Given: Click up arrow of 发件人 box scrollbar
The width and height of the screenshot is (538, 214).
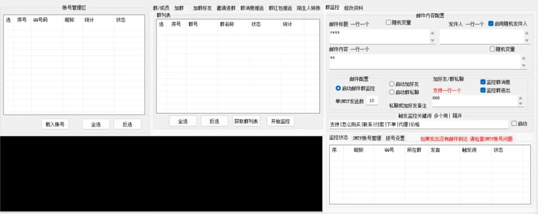Looking at the screenshot, I should tap(526, 33).
